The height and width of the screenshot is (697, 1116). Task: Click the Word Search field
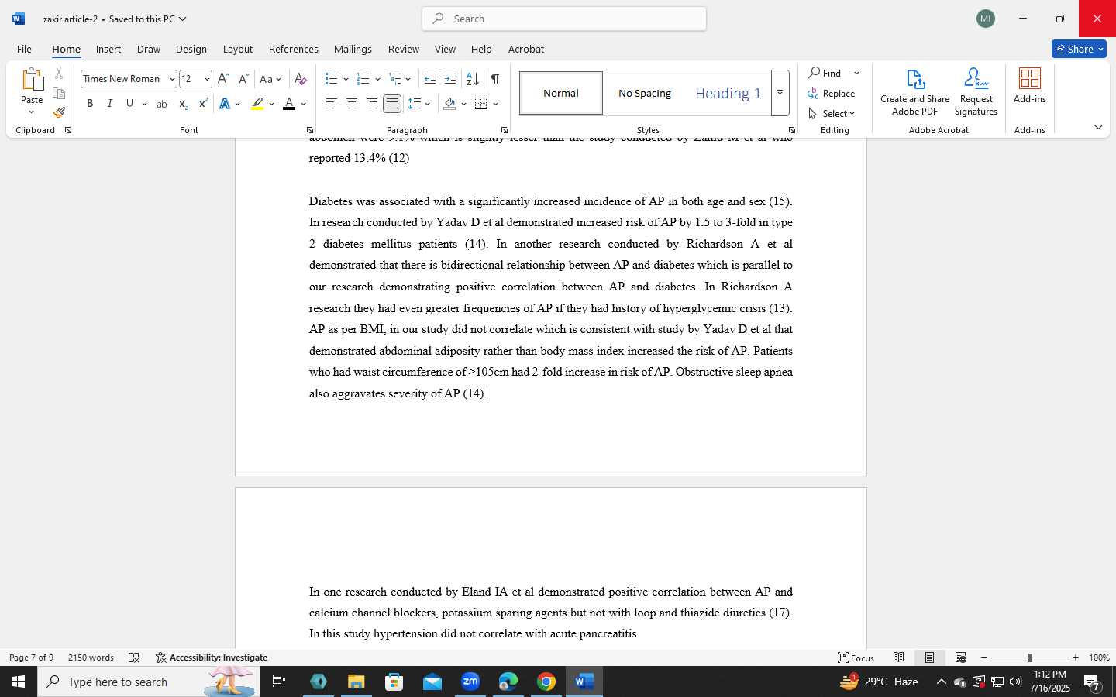564,19
